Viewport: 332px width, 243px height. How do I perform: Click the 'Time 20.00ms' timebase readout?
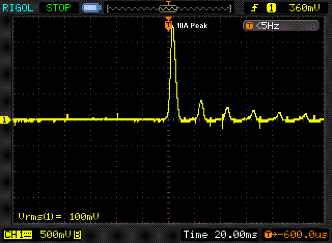pyautogui.click(x=220, y=235)
